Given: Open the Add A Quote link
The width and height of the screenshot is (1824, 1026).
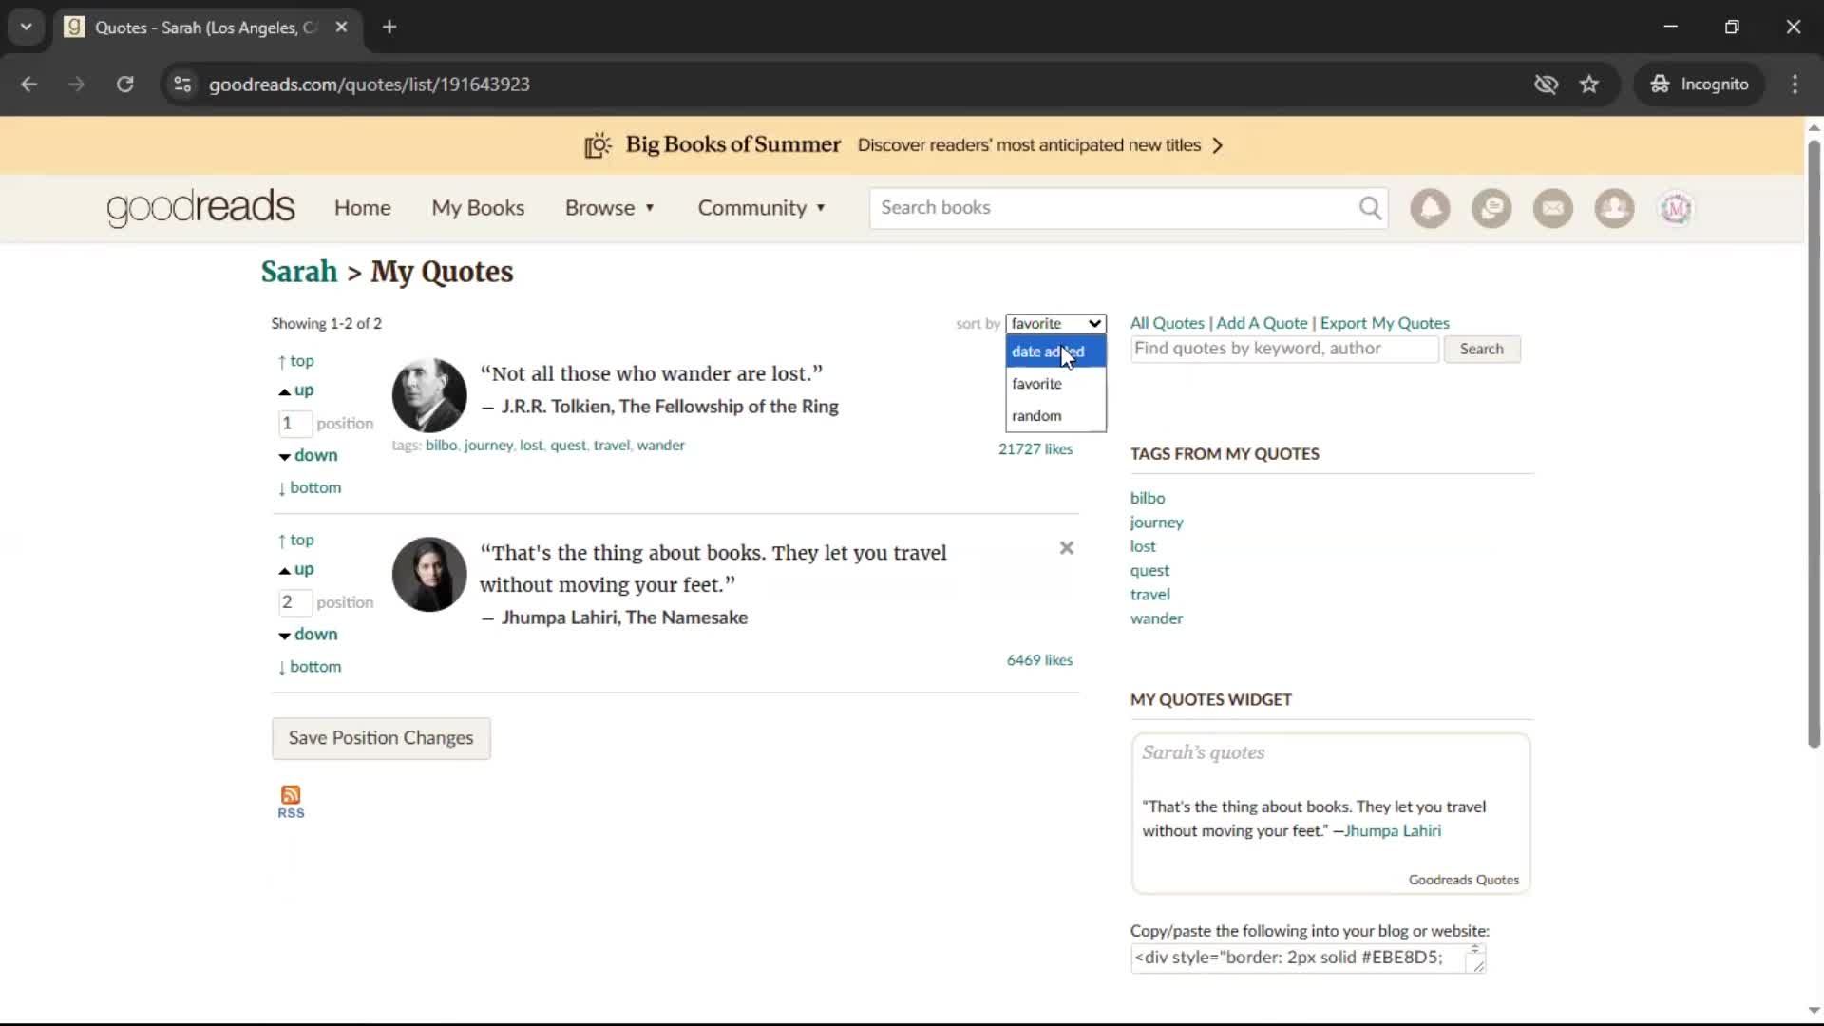Looking at the screenshot, I should [x=1263, y=323].
